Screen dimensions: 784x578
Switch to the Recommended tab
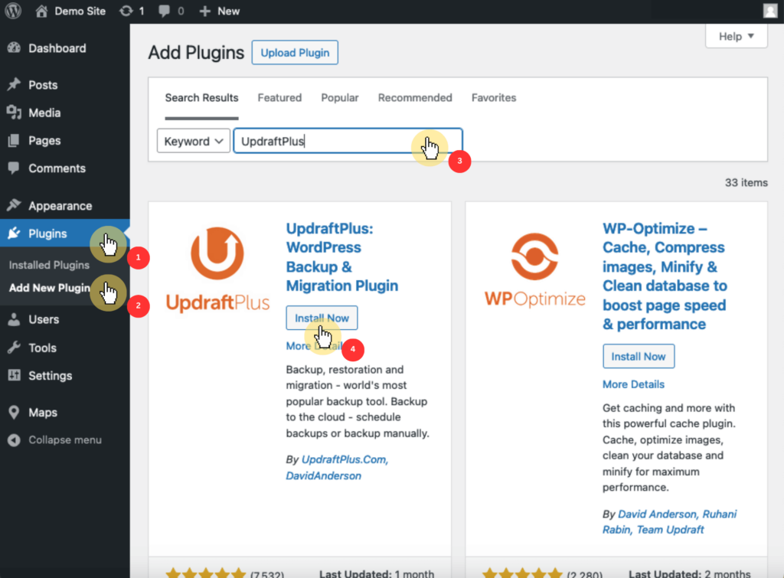click(x=415, y=97)
